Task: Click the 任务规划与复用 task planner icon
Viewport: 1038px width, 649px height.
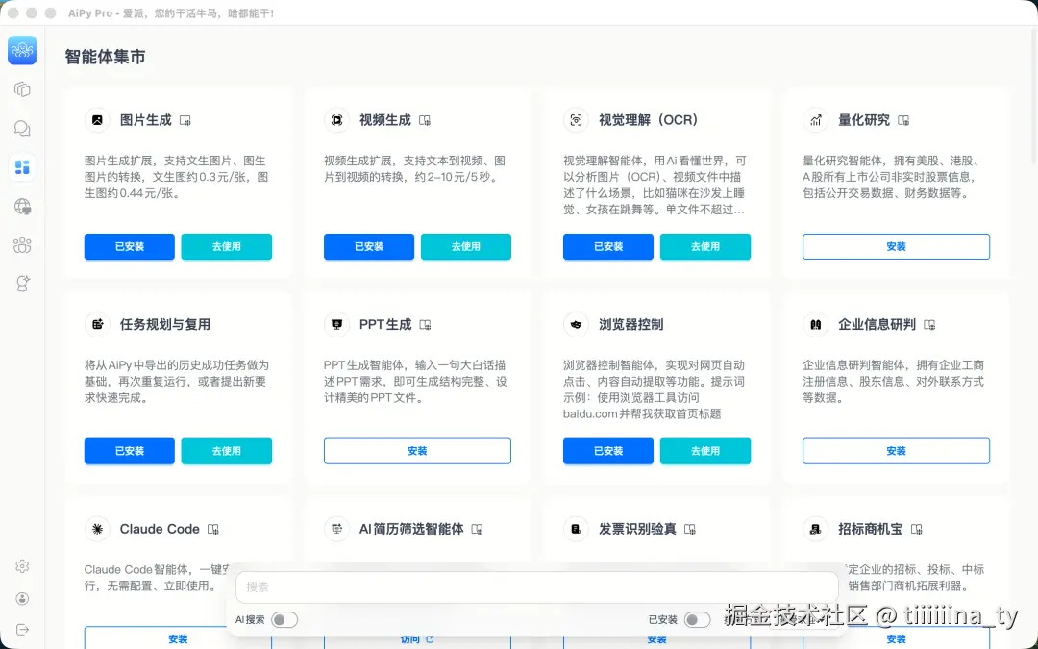Action: tap(97, 324)
